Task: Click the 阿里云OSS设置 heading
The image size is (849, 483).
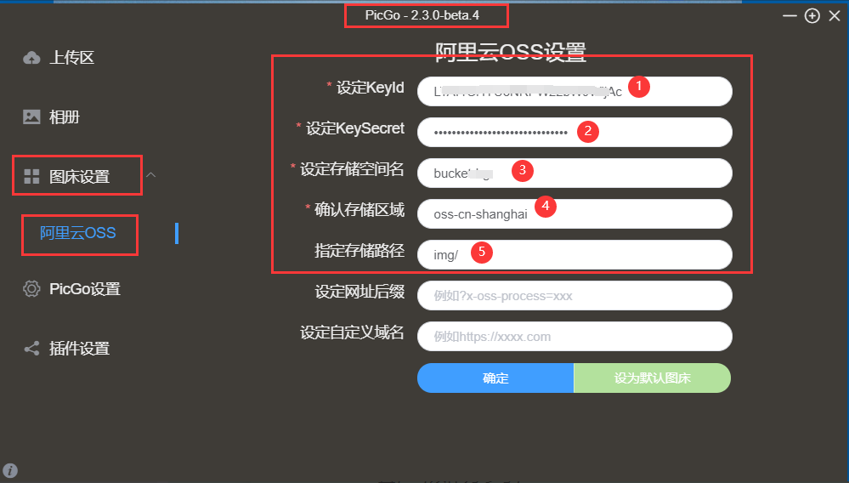Action: click(511, 53)
